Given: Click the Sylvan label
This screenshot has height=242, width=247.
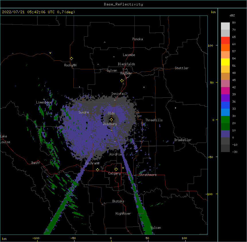Looking at the screenshot, I should [x=112, y=70].
